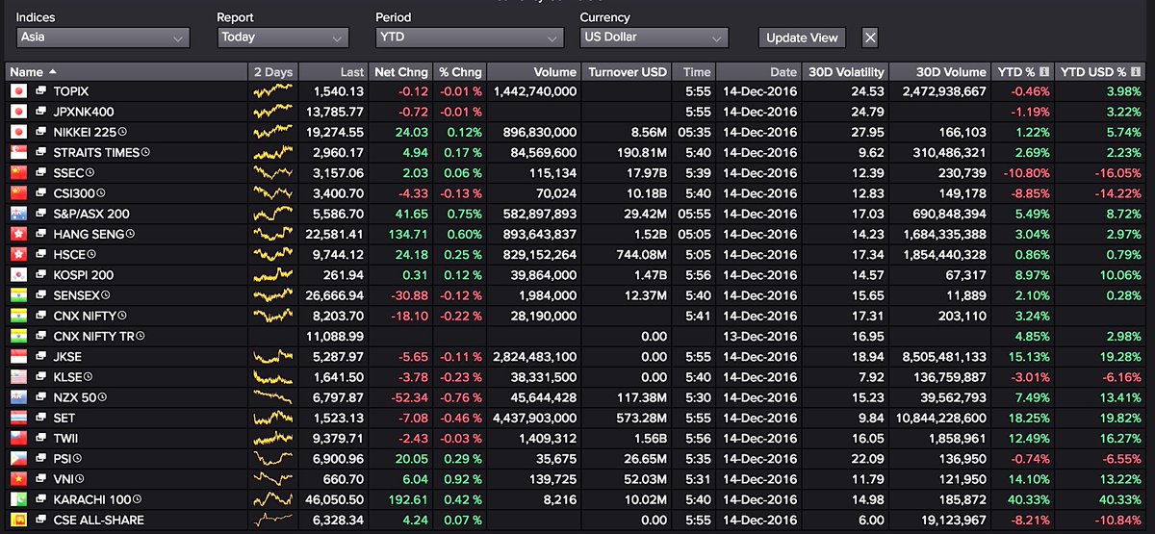Open the popup window icon beside HSCE
The width and height of the screenshot is (1155, 534).
pos(41,254)
